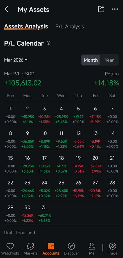Viewport: 123px width, 258px height.
Task: Open the three-dot more options menu
Action: [115, 9]
